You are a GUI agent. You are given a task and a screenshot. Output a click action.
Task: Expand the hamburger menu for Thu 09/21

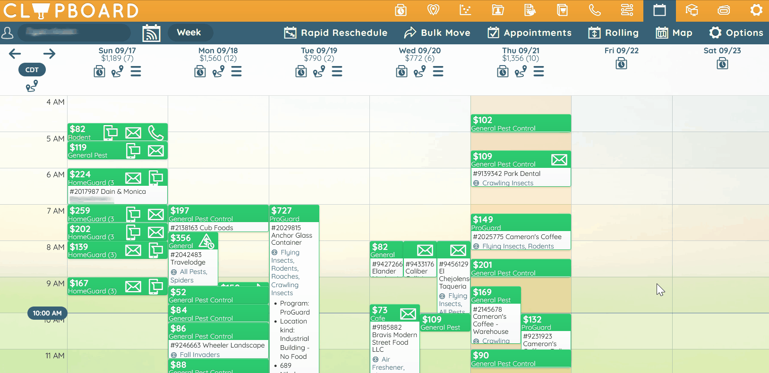coord(539,71)
